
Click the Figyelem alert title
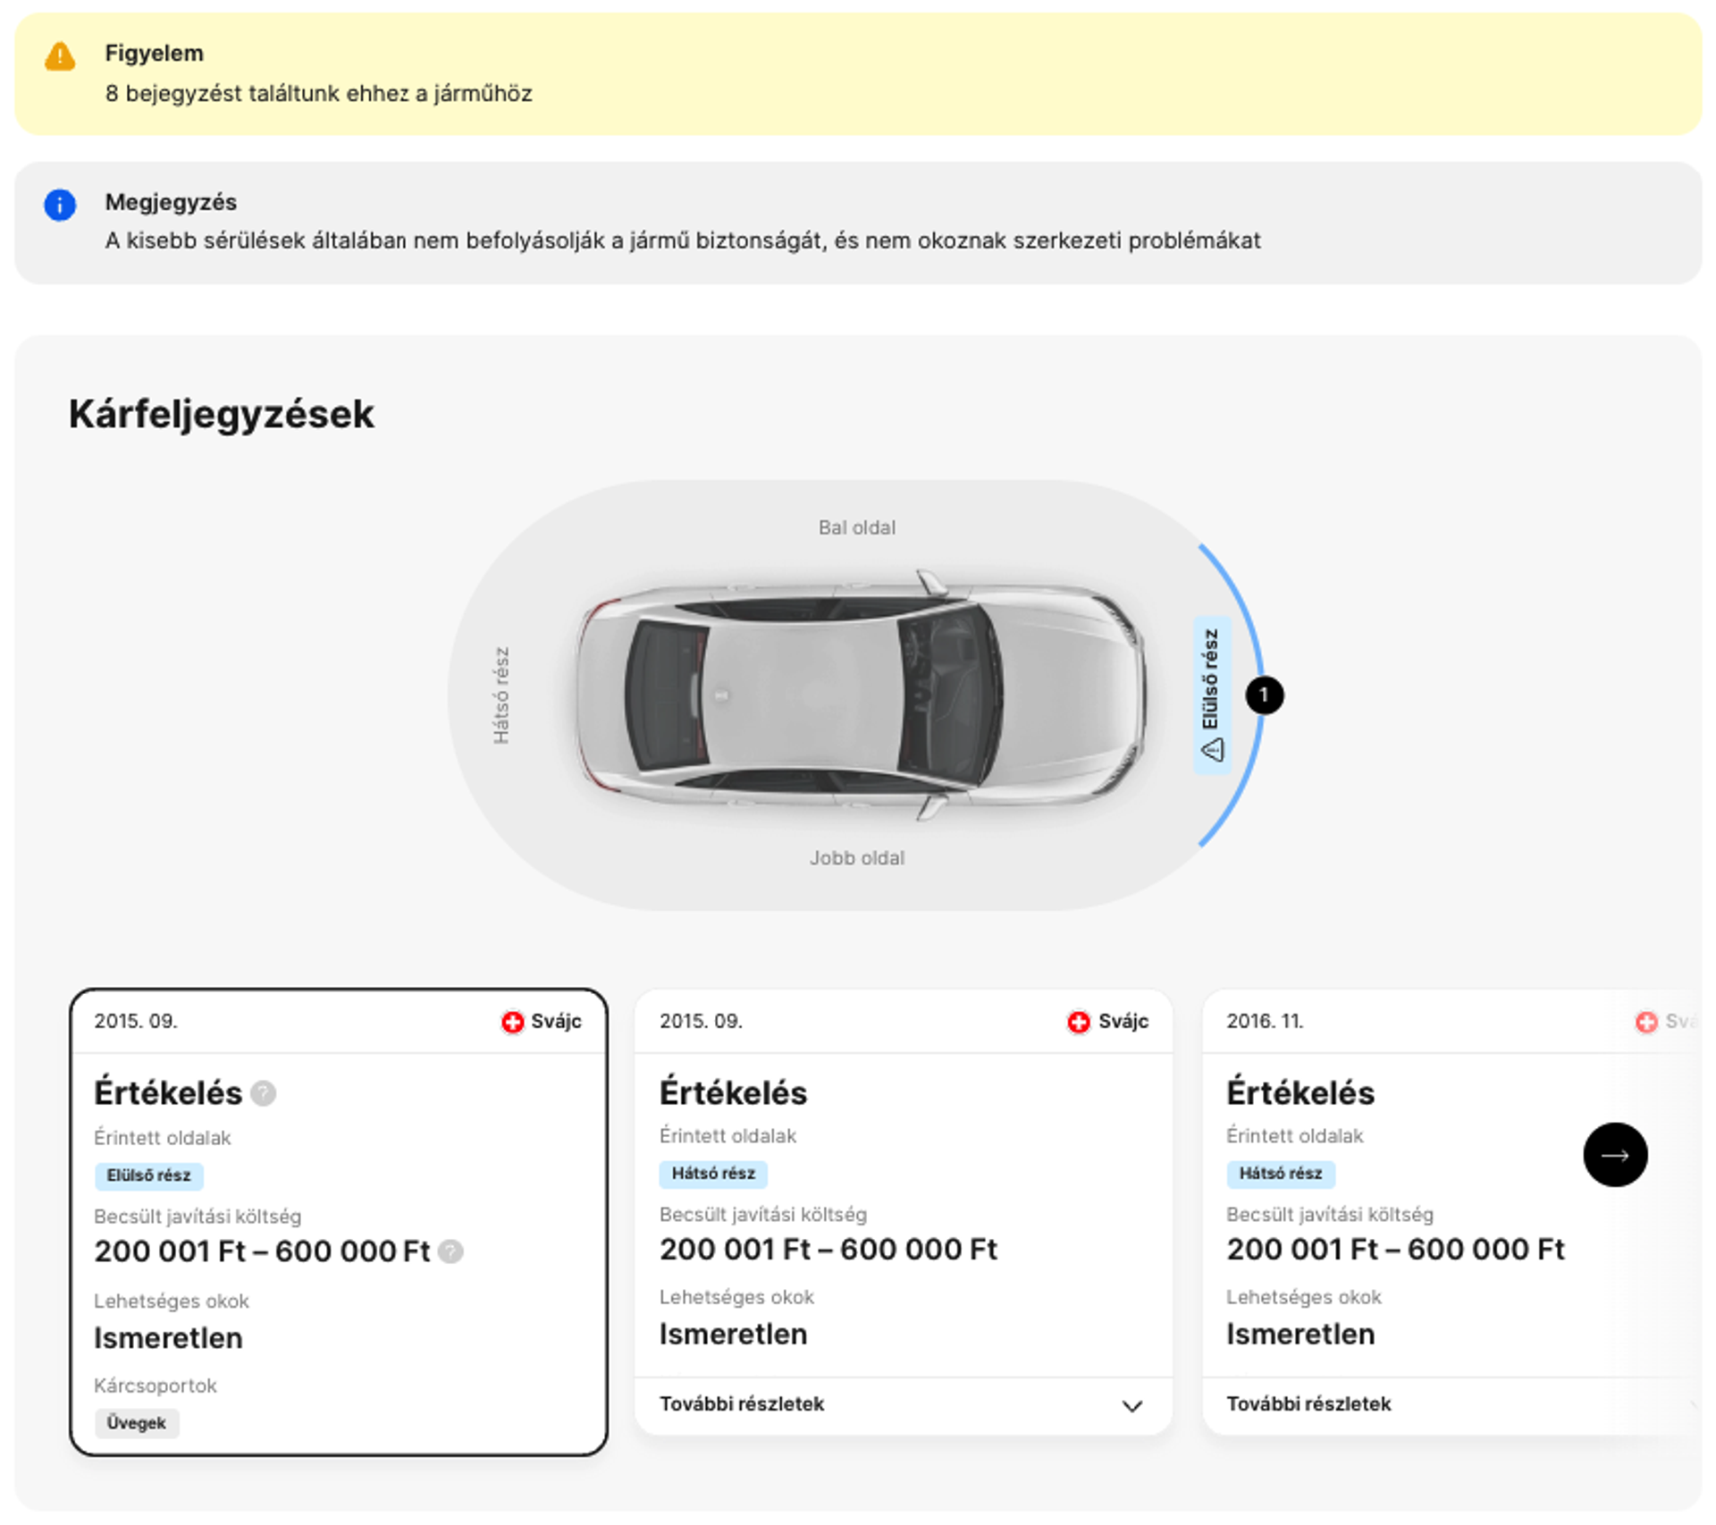pos(155,53)
